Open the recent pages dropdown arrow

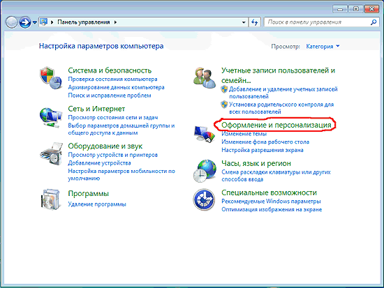35,22
